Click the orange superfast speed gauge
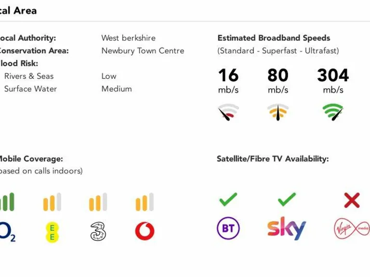Screen dimensions: 370x277 278,113
